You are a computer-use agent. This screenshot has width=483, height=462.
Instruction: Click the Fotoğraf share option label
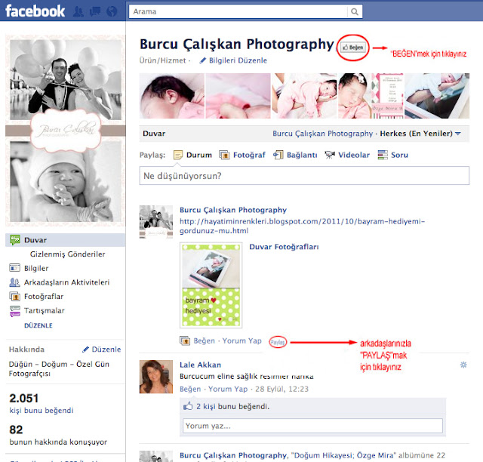tap(249, 155)
